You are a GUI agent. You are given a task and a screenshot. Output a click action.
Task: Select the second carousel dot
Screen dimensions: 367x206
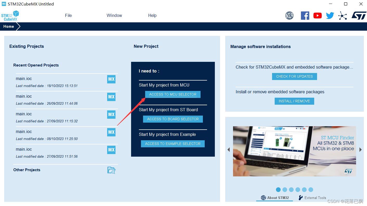pos(285,190)
